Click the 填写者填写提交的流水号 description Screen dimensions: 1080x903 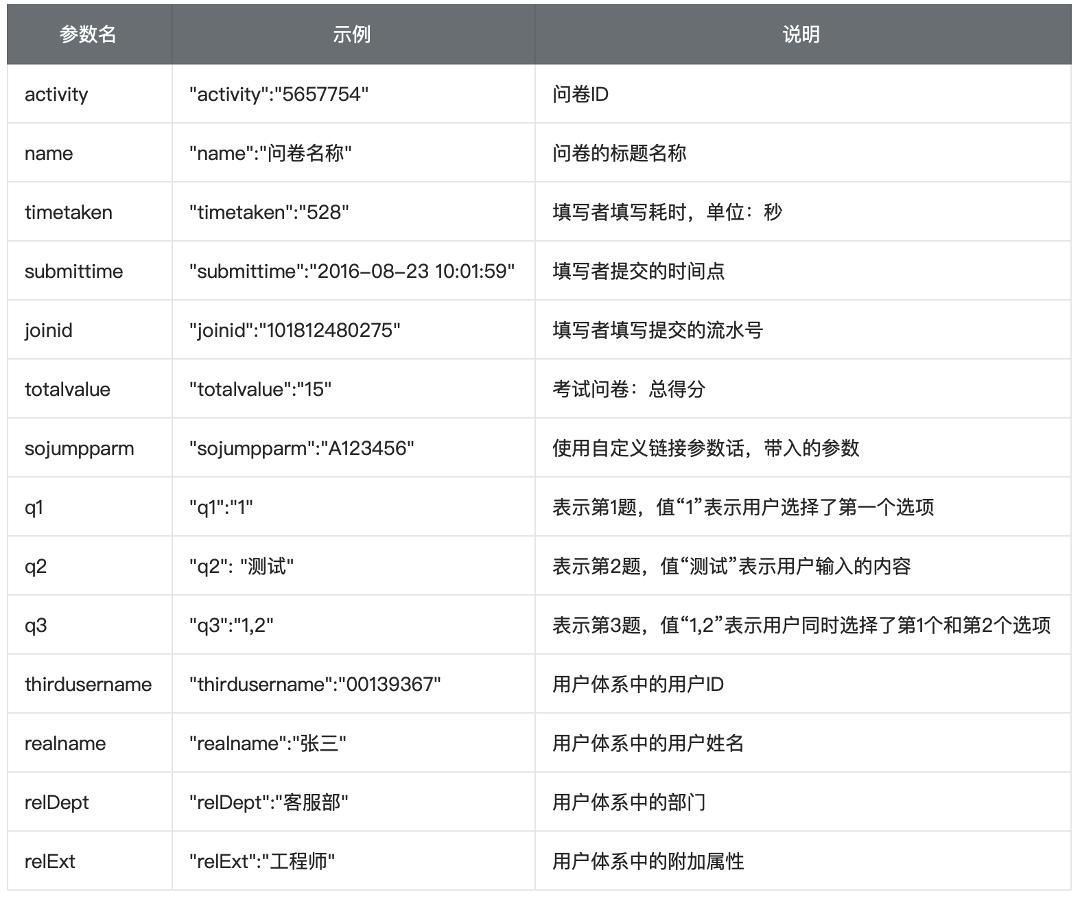[657, 331]
